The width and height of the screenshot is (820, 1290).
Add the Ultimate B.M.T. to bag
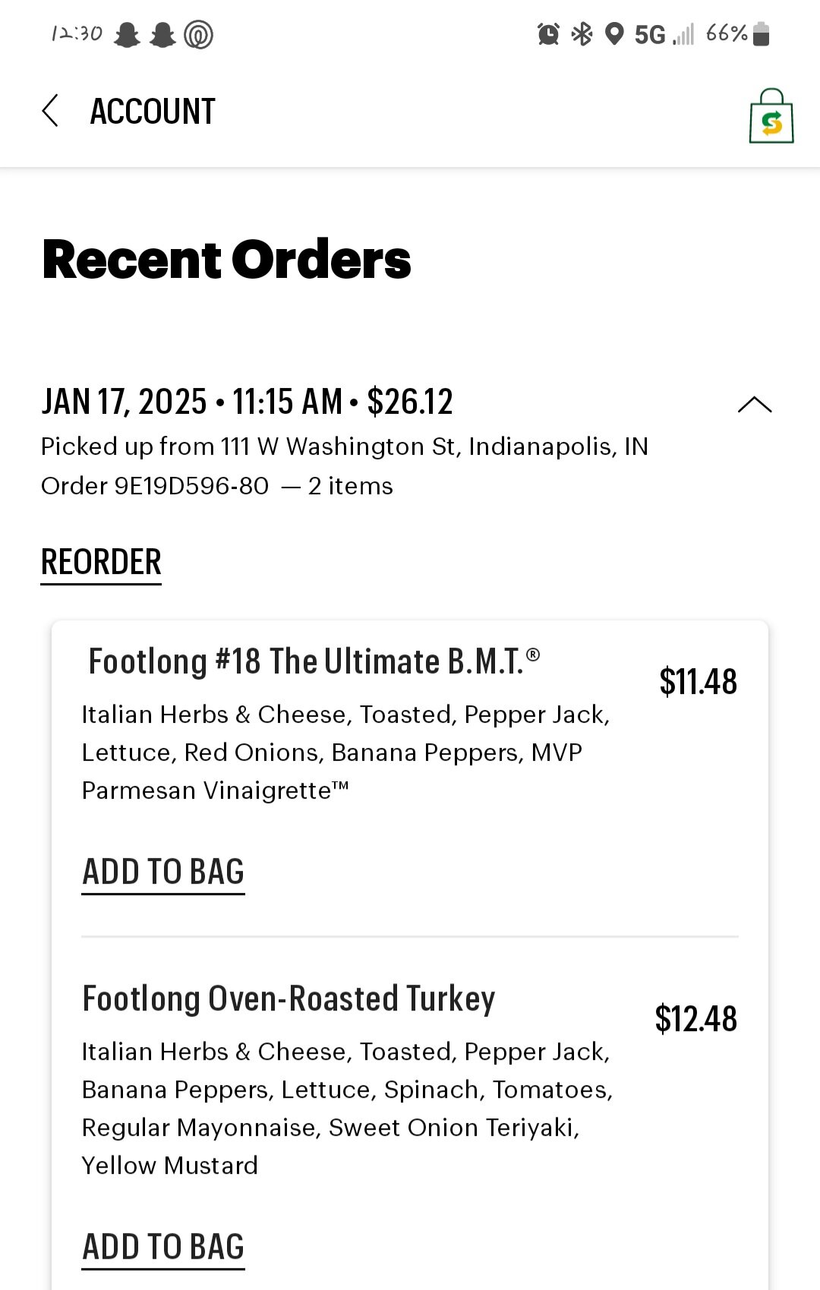coord(163,872)
